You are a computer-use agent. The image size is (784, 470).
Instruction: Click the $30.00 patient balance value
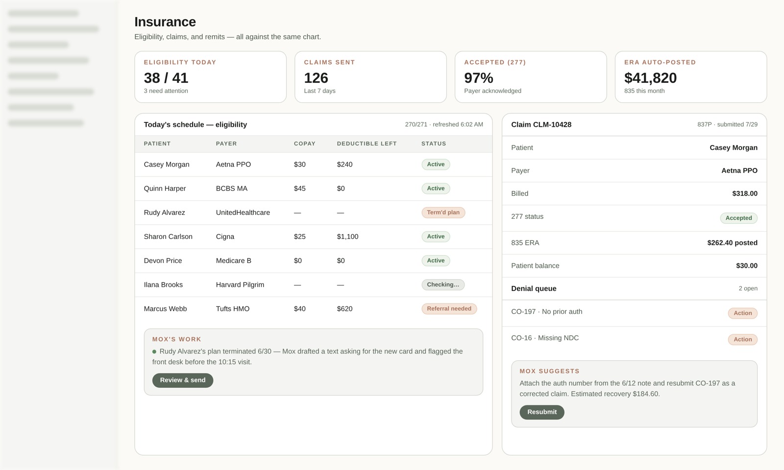(x=747, y=266)
